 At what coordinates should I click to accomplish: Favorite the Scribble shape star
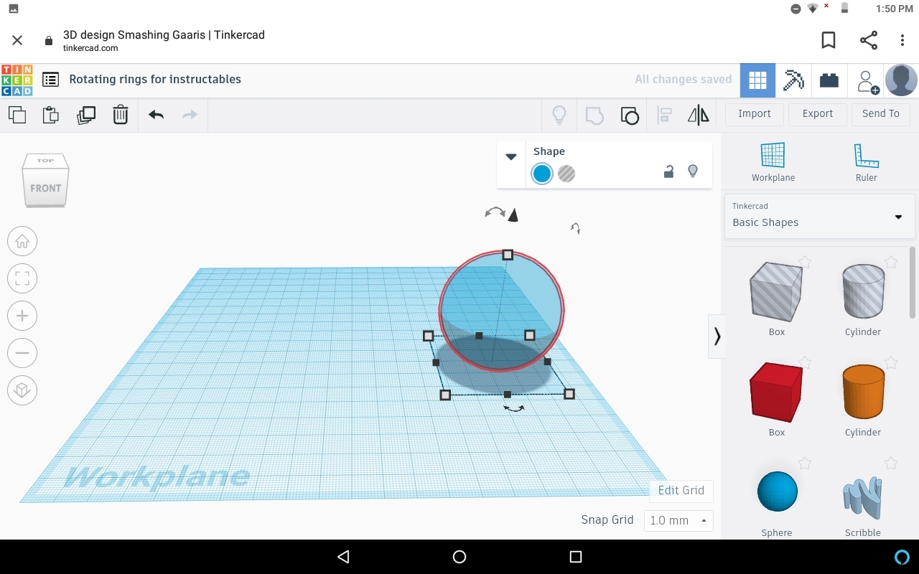click(891, 464)
